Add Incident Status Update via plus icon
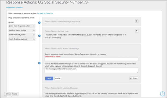The height and width of the screenshot is (98, 167). tap(34, 30)
